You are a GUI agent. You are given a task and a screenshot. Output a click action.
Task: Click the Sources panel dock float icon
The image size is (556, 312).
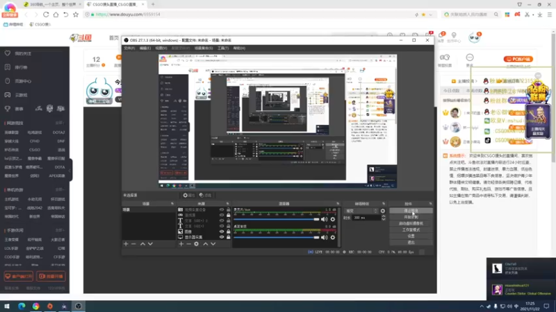click(228, 204)
